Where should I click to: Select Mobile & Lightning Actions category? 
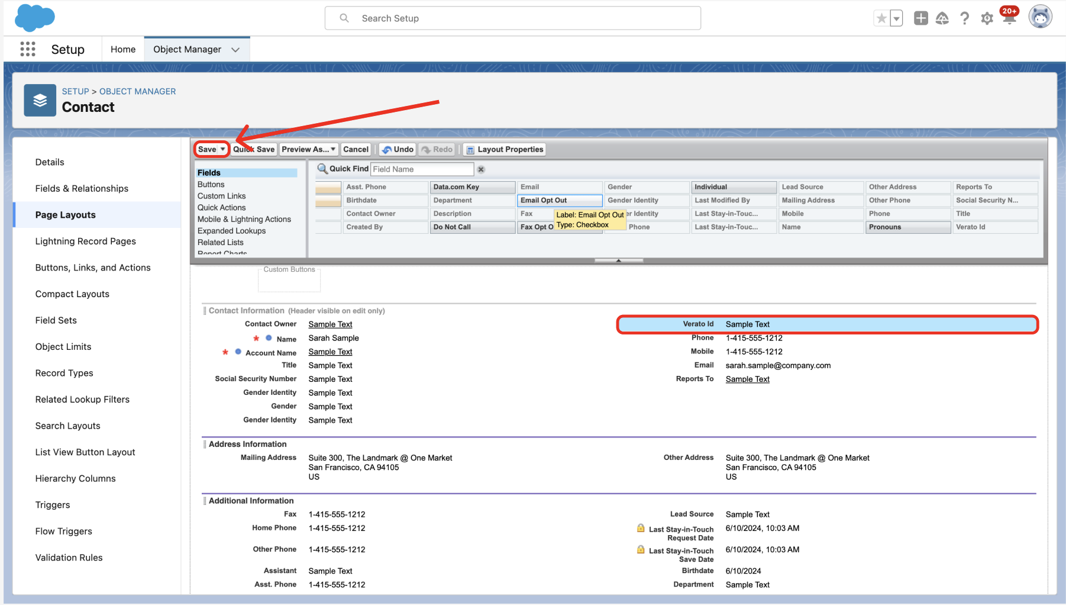coord(244,219)
